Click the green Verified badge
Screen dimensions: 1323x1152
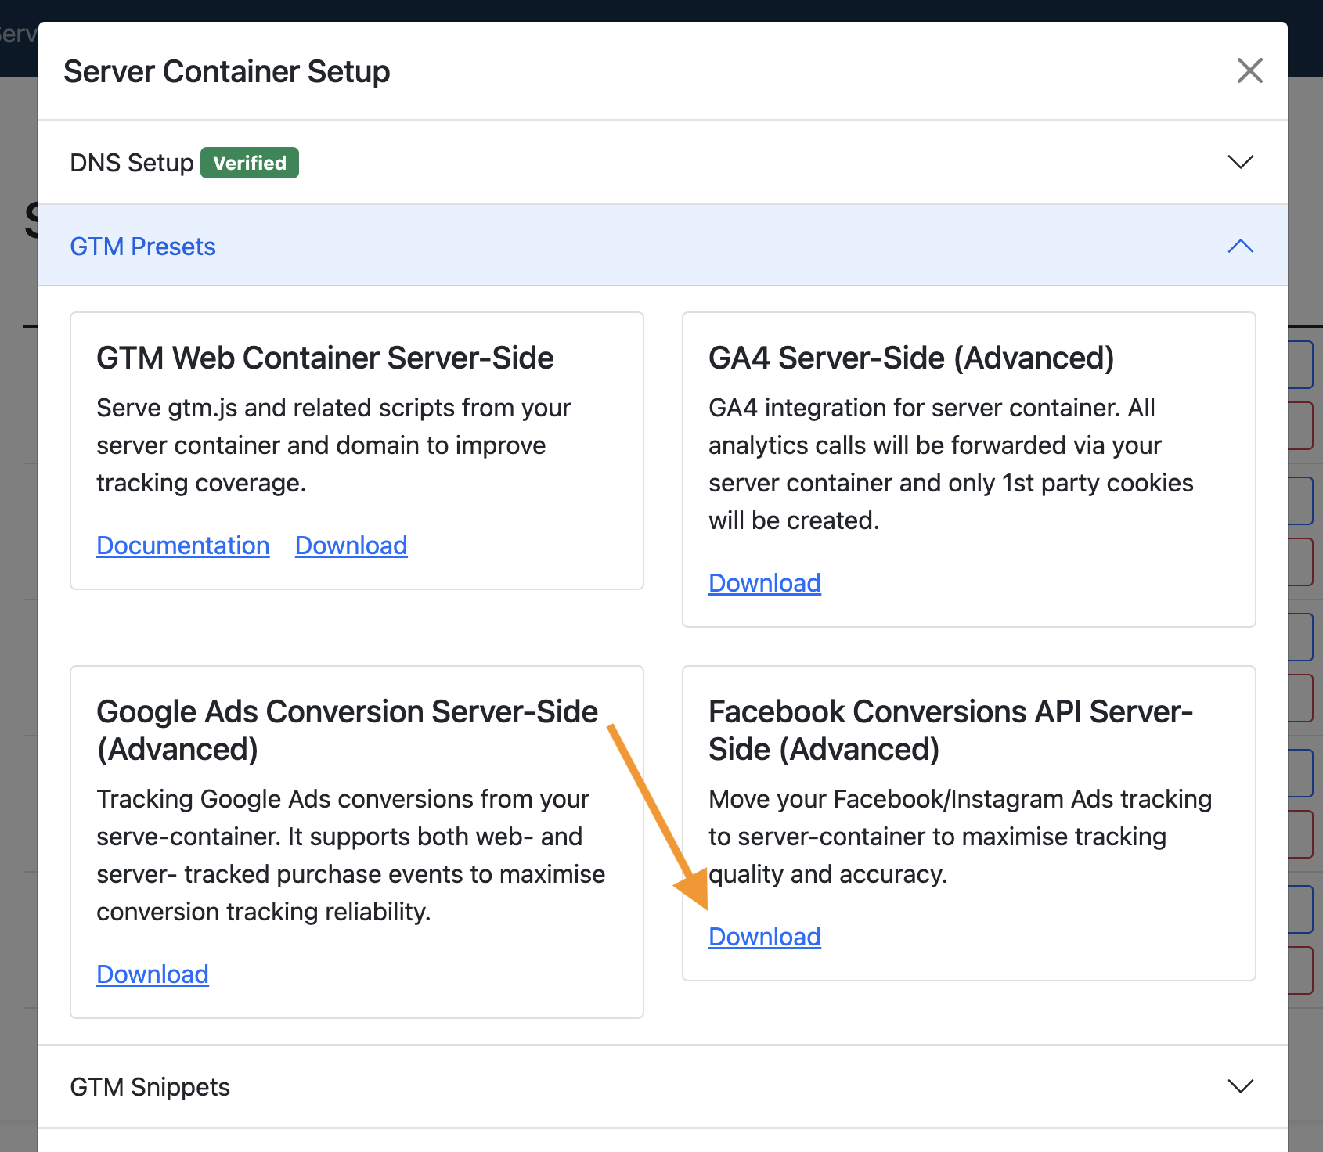250,163
